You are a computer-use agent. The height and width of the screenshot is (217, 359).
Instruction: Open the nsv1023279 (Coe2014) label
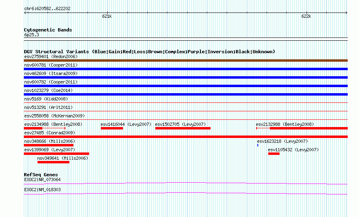(x=48, y=90)
